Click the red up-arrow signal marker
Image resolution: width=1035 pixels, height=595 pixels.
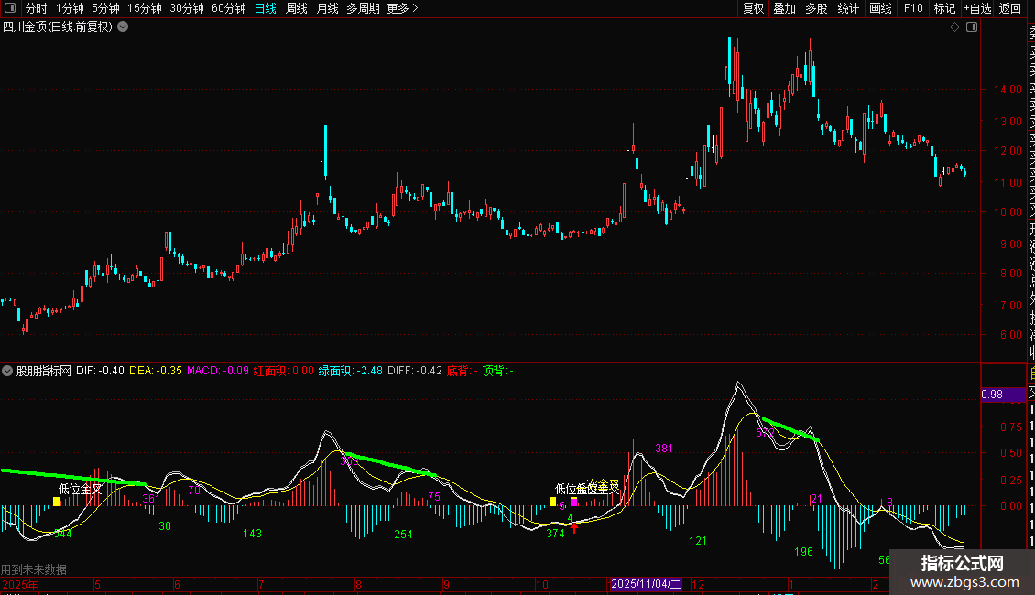coord(574,527)
